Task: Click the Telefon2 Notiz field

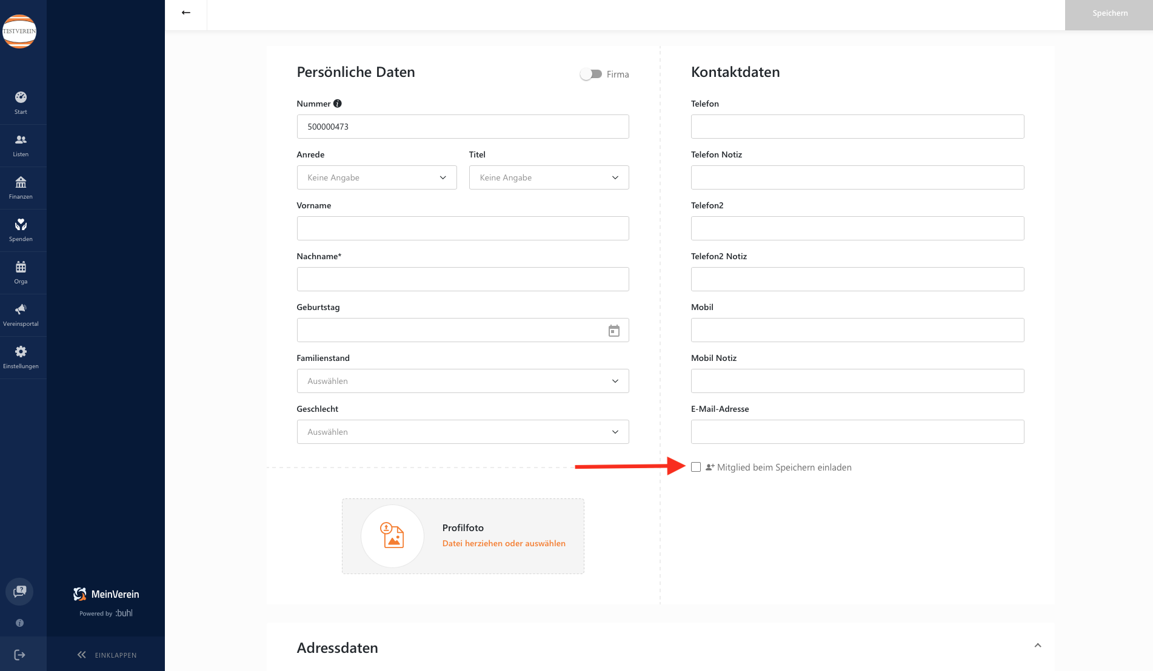Action: tap(857, 279)
